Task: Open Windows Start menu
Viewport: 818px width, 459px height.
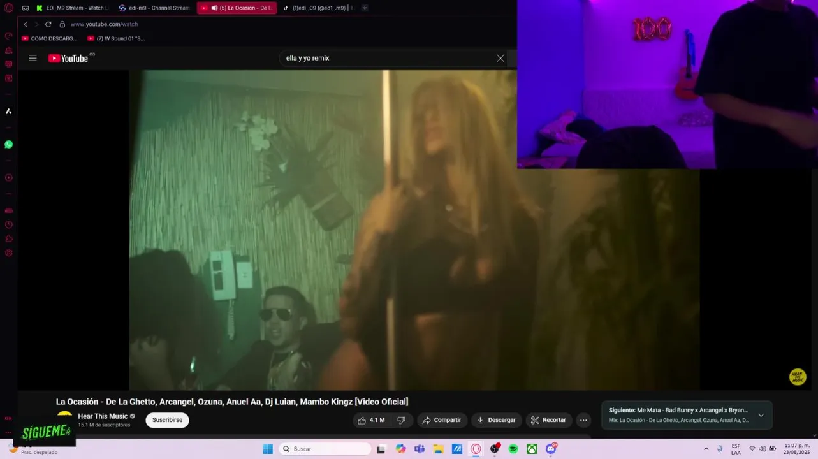Action: (268, 449)
